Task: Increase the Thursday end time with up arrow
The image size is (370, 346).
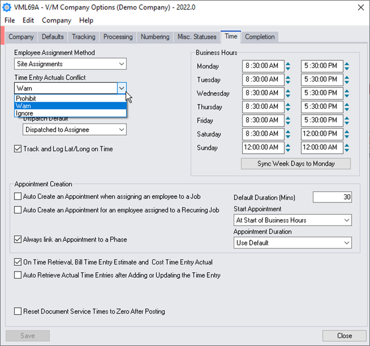Action: click(348, 105)
